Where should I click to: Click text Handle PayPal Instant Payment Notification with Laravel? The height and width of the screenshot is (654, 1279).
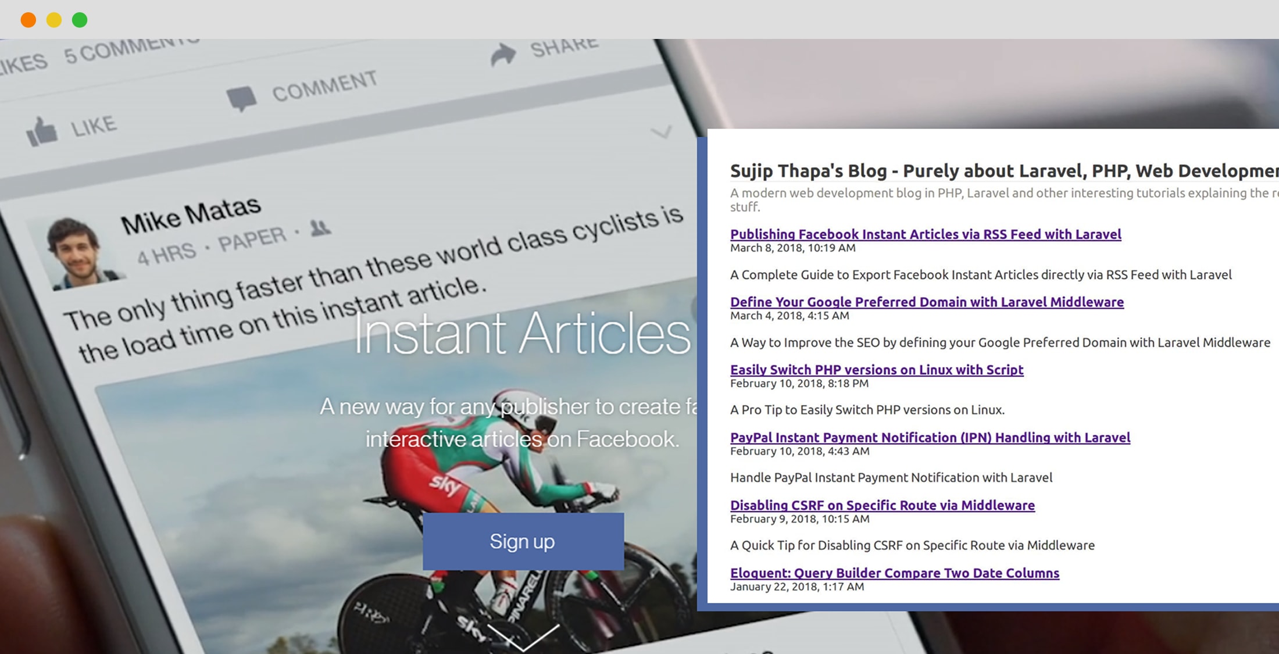pyautogui.click(x=891, y=478)
